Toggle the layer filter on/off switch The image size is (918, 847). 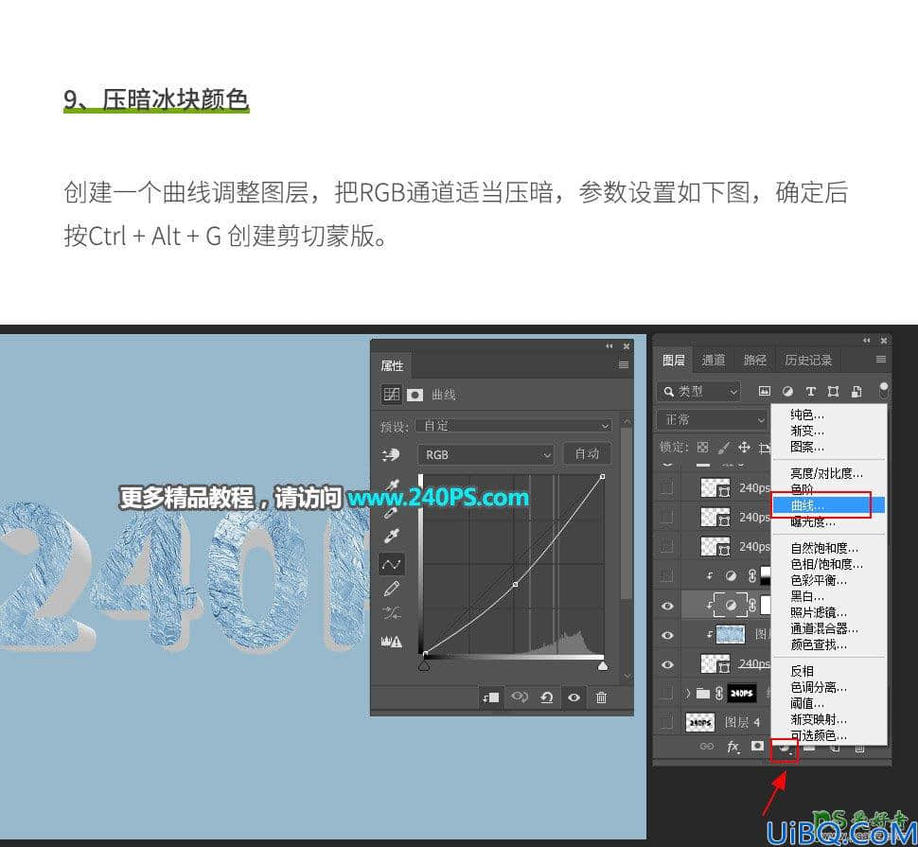[884, 390]
